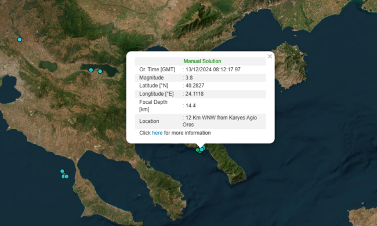This screenshot has height=226, width=377.
Task: Open the 'here' link for more information
Action: pos(157,133)
